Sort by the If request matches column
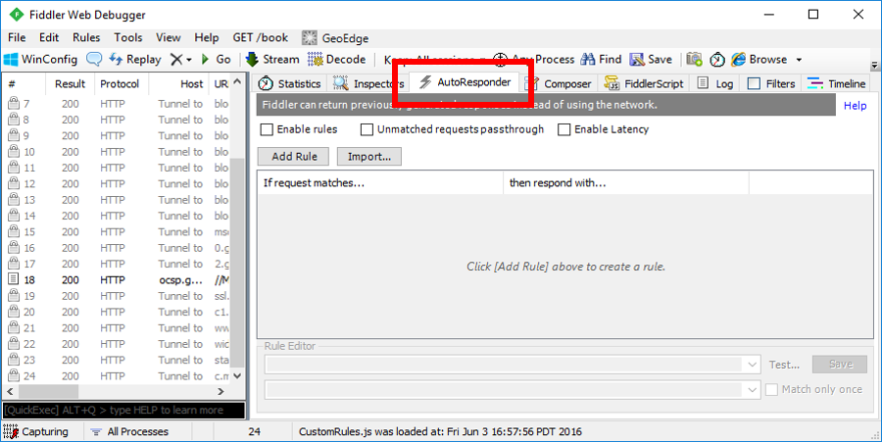 pyautogui.click(x=380, y=182)
